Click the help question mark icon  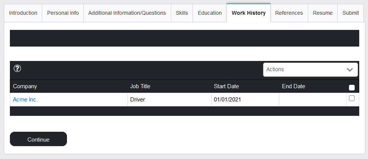coord(17,69)
